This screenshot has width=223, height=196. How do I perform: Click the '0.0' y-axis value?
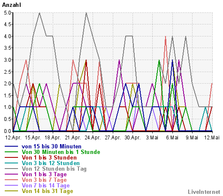7,131
